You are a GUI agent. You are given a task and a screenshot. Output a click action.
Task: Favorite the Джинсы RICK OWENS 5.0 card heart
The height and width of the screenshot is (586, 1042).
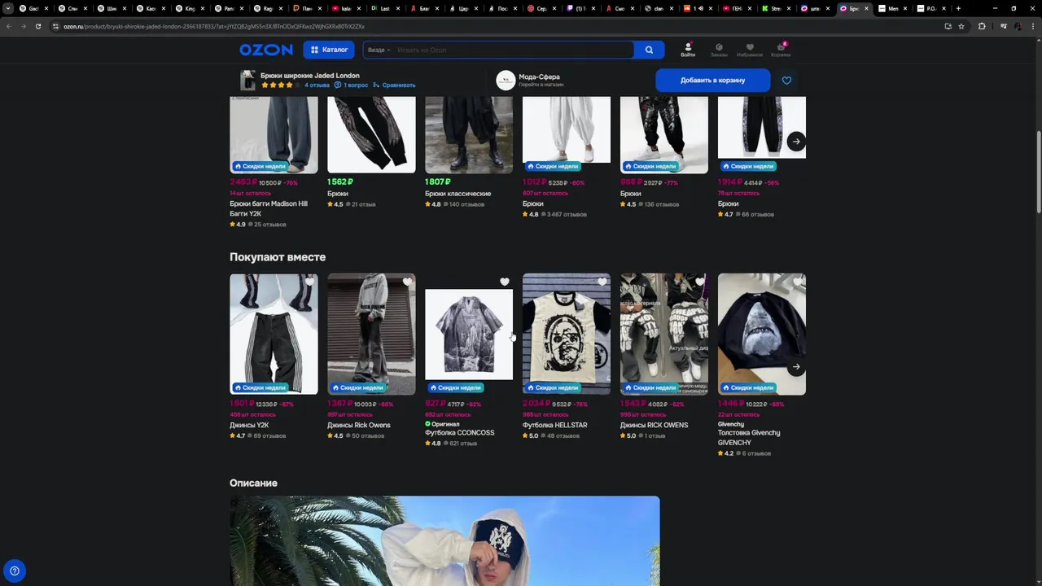point(700,282)
